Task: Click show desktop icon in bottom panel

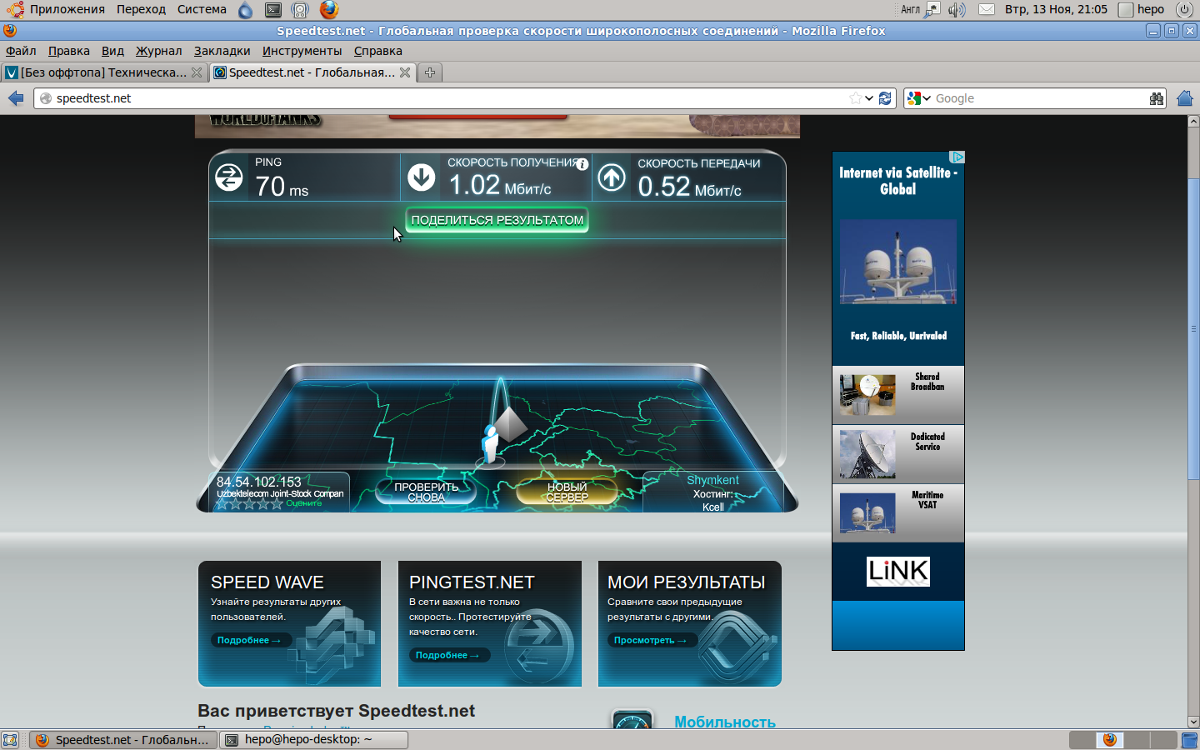Action: pyautogui.click(x=10, y=740)
